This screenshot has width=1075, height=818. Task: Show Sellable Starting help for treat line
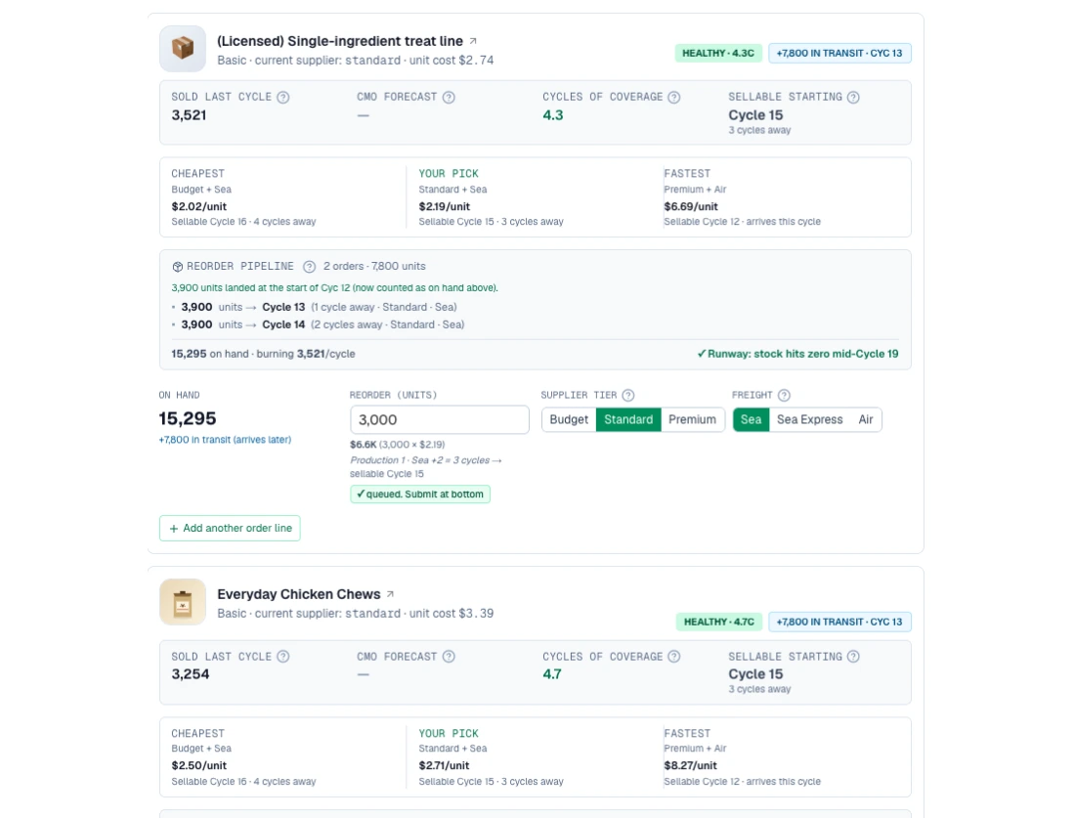[853, 98]
